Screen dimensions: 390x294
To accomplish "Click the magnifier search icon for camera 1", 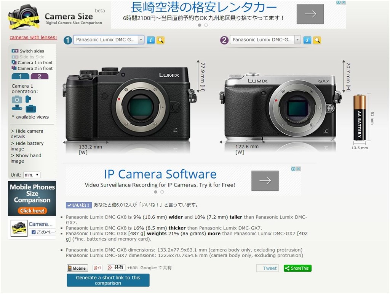I will tap(161, 40).
